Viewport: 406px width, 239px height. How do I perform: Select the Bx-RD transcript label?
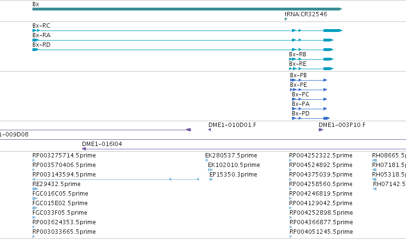42,45
